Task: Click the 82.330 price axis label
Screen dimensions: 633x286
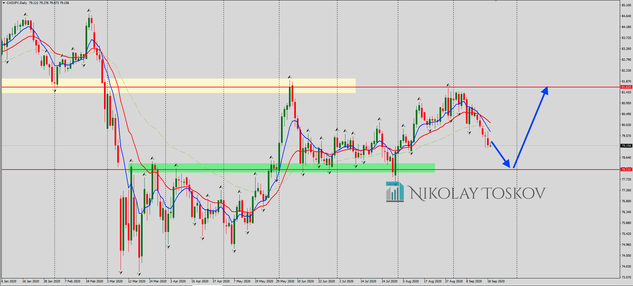Action: pos(626,71)
